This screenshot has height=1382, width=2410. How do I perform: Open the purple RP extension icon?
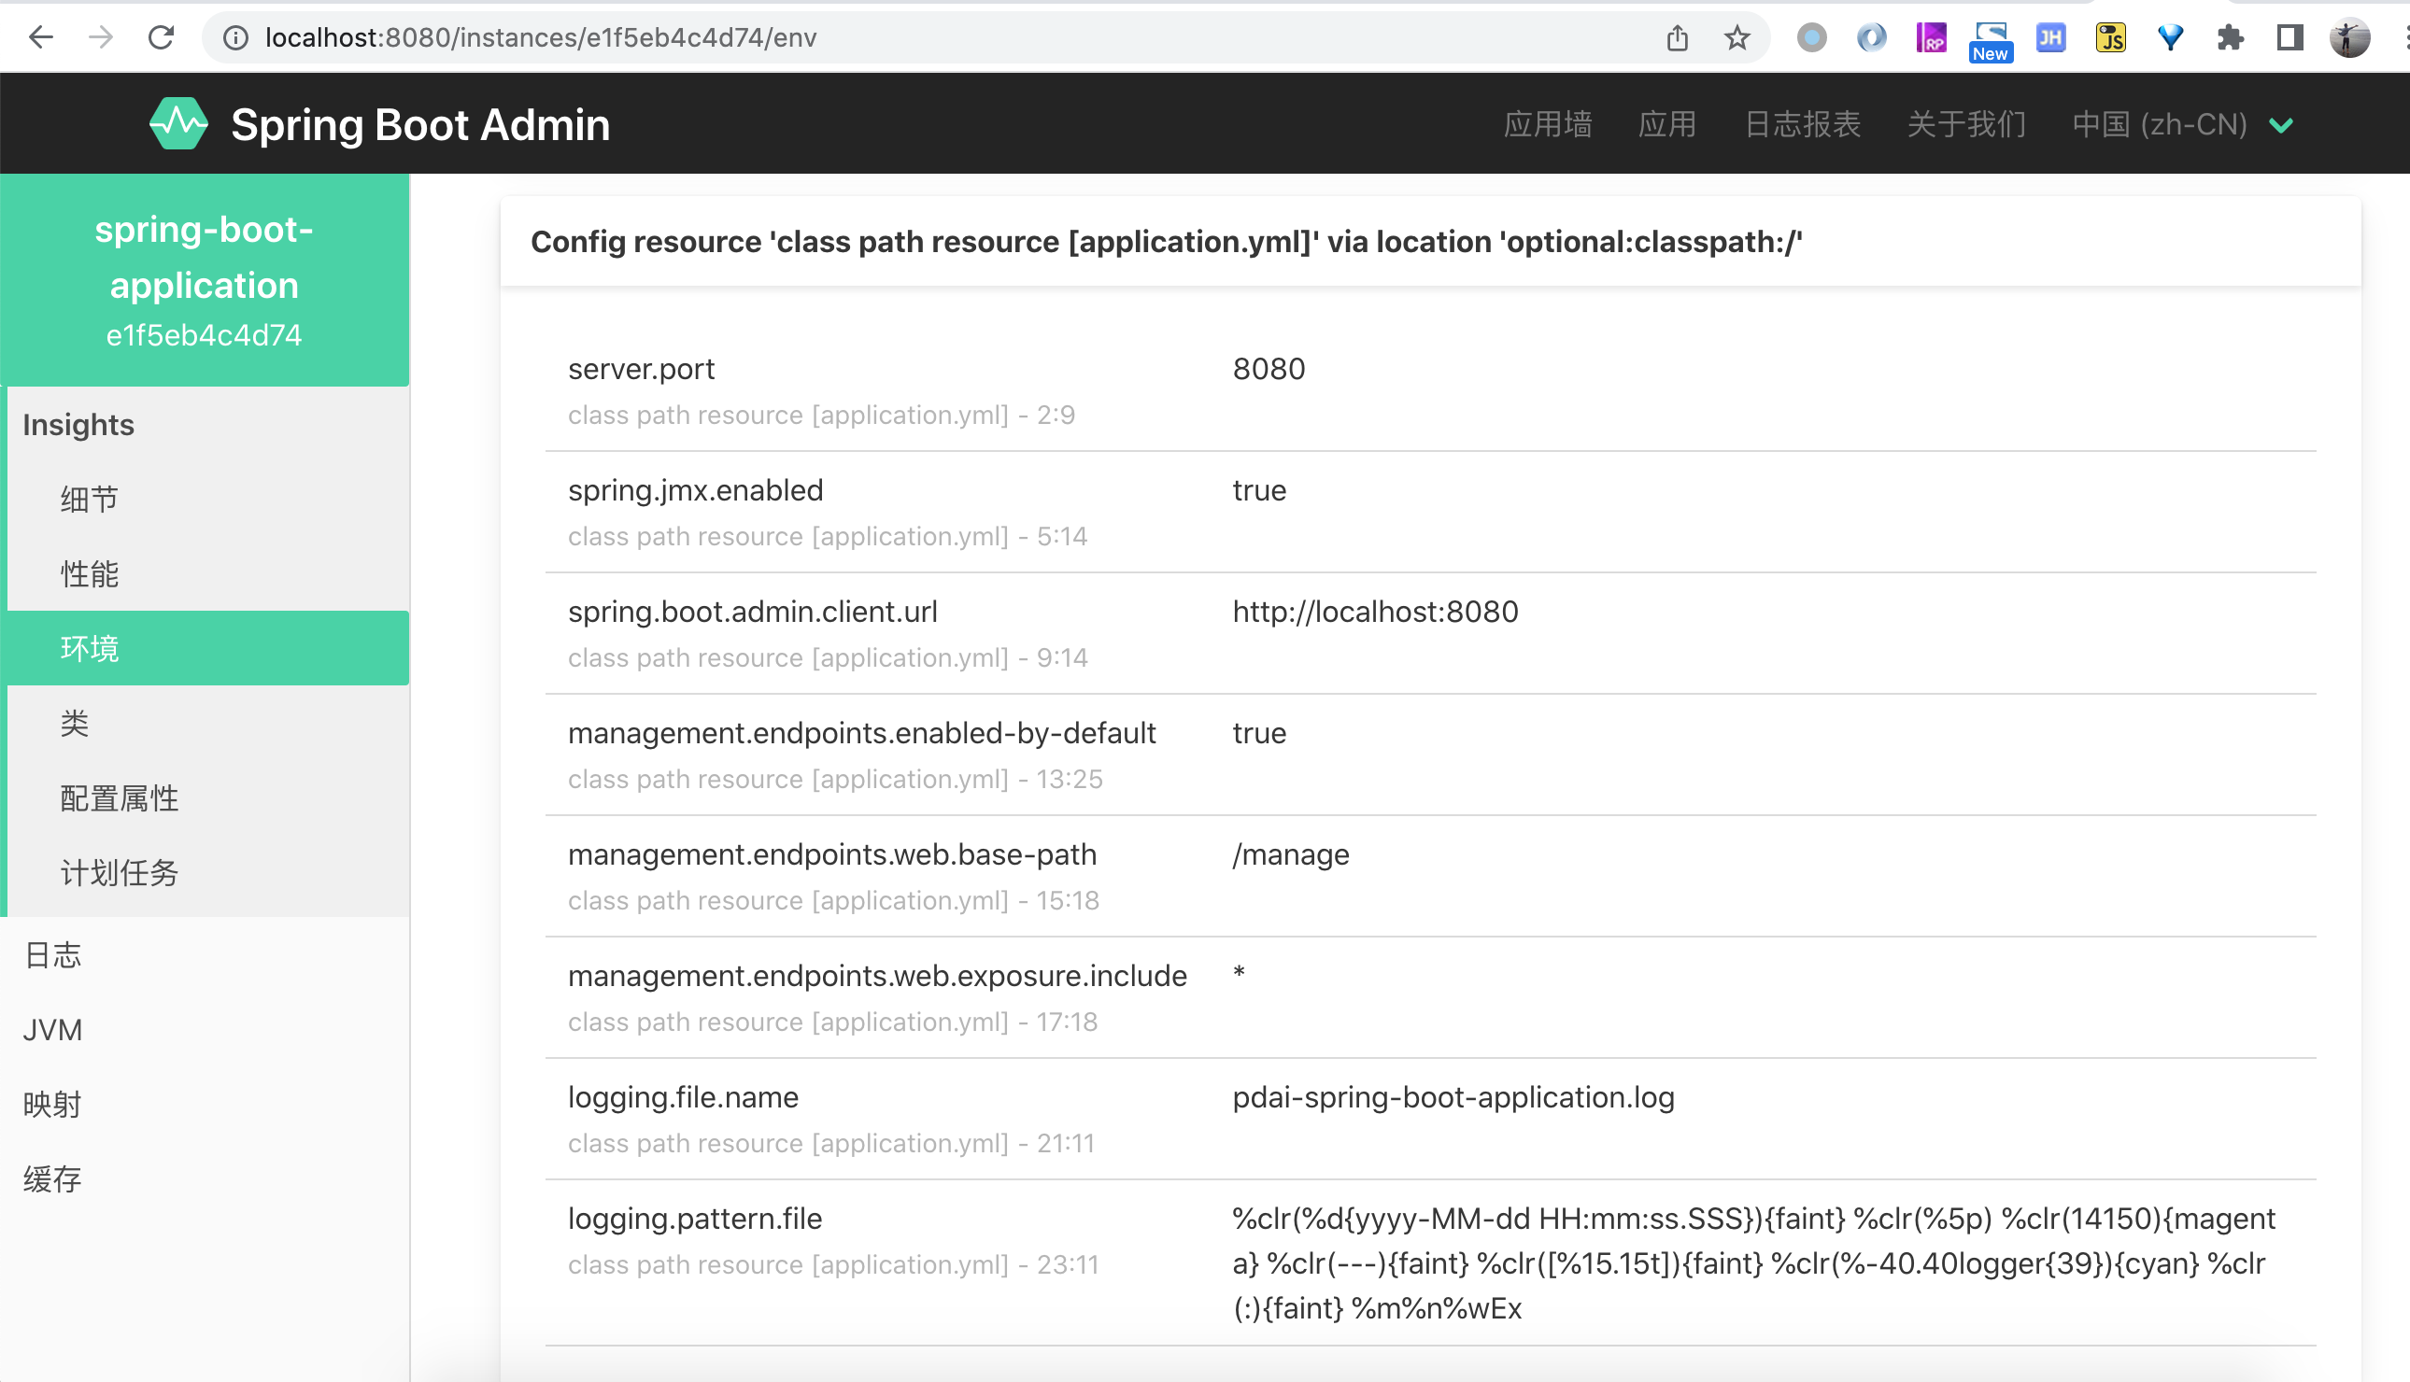pos(1932,37)
